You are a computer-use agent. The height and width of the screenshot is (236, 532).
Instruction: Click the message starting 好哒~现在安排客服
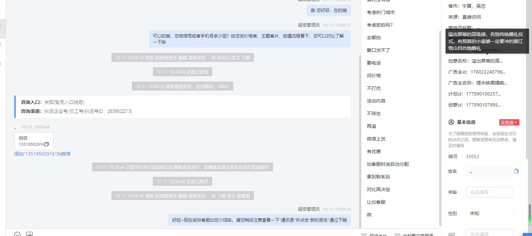point(259,220)
